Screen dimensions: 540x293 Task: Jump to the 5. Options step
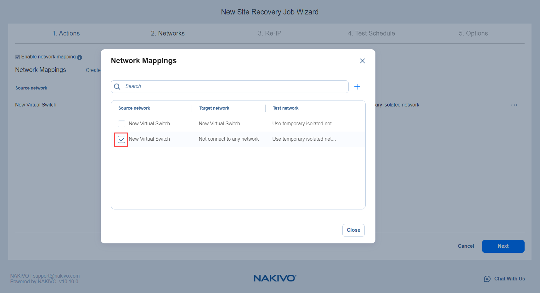473,33
